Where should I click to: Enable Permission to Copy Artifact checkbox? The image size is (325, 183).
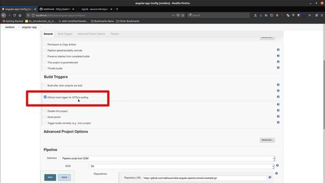45,44
